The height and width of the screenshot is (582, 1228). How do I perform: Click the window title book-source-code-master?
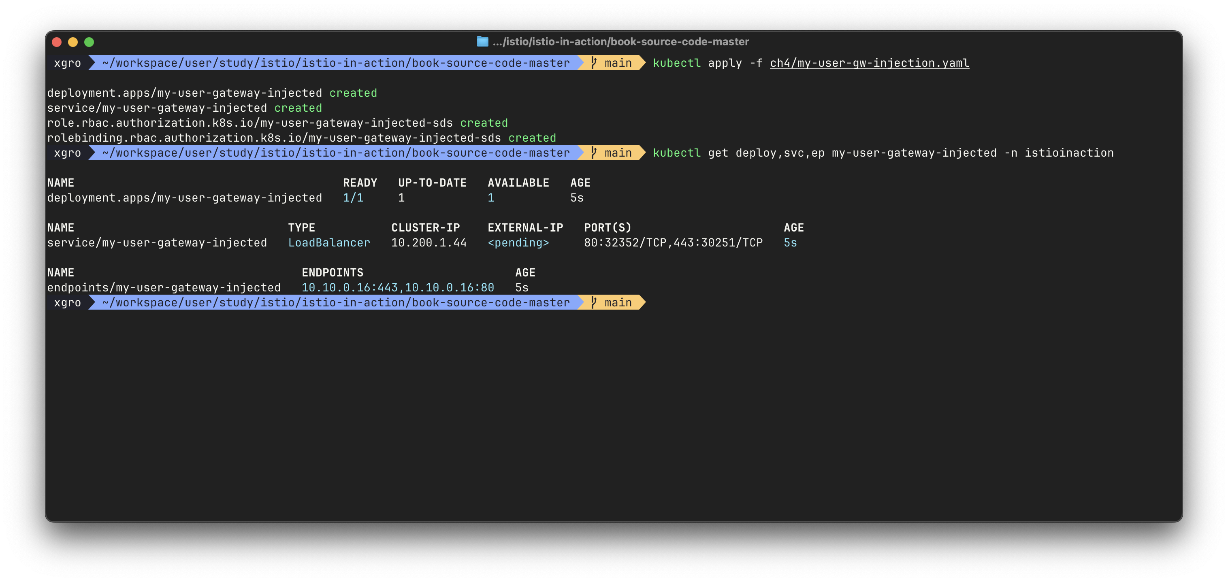click(620, 41)
